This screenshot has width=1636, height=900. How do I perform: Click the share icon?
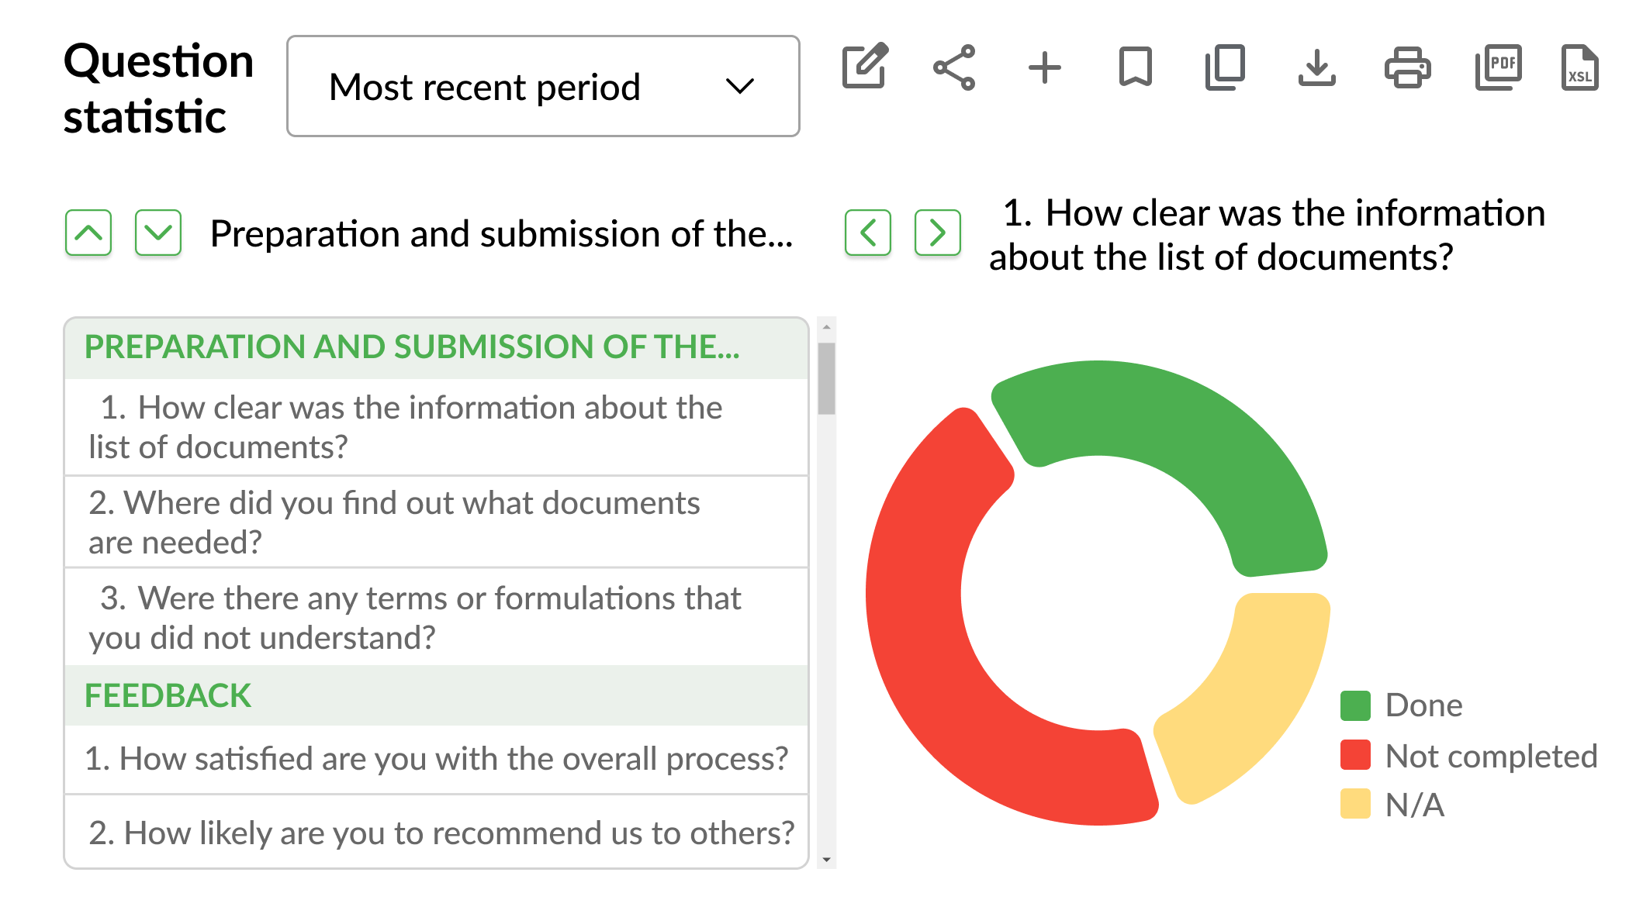click(x=954, y=67)
